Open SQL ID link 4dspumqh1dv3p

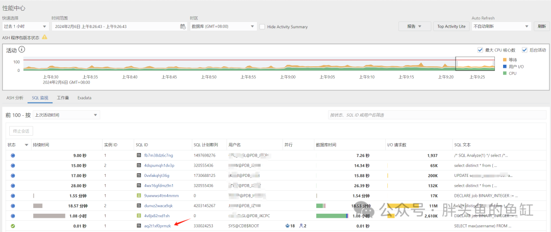click(x=159, y=165)
